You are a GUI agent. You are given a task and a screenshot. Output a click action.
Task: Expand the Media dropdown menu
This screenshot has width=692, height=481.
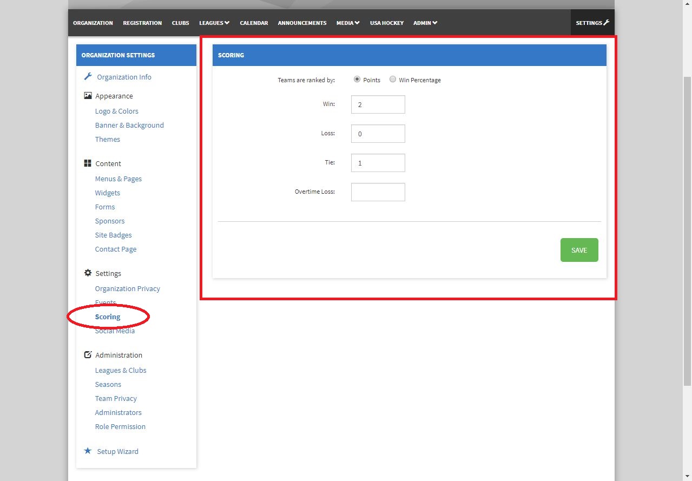[x=348, y=23]
